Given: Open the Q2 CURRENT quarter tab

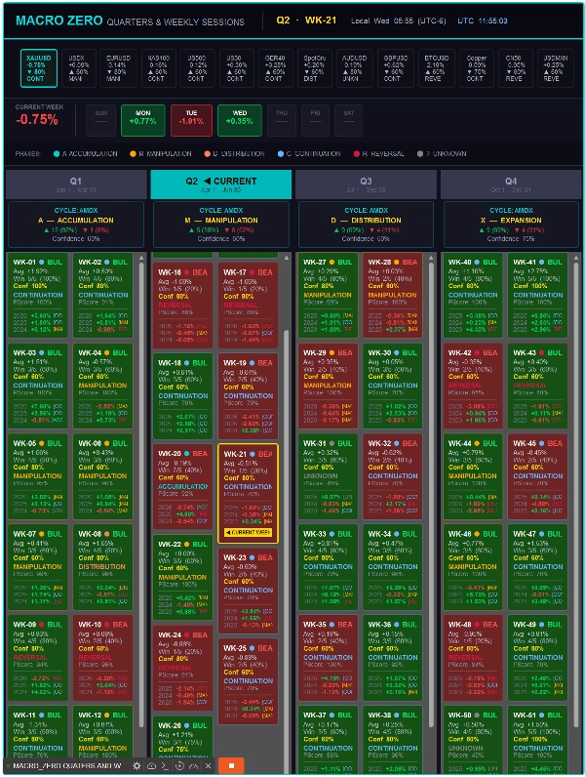Looking at the screenshot, I should 220,184.
